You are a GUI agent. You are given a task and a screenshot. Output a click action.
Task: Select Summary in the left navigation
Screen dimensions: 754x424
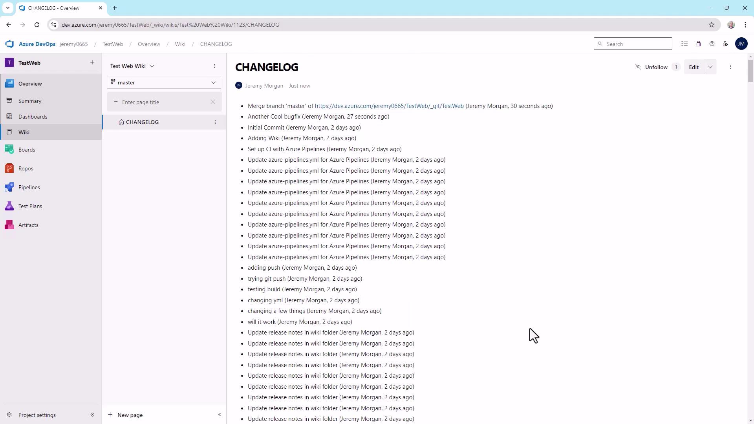coord(30,101)
